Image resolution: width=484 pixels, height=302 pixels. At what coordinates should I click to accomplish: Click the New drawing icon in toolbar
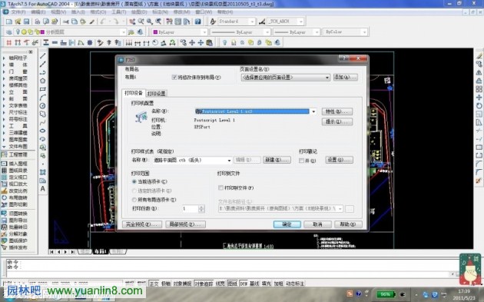[x=9, y=22]
